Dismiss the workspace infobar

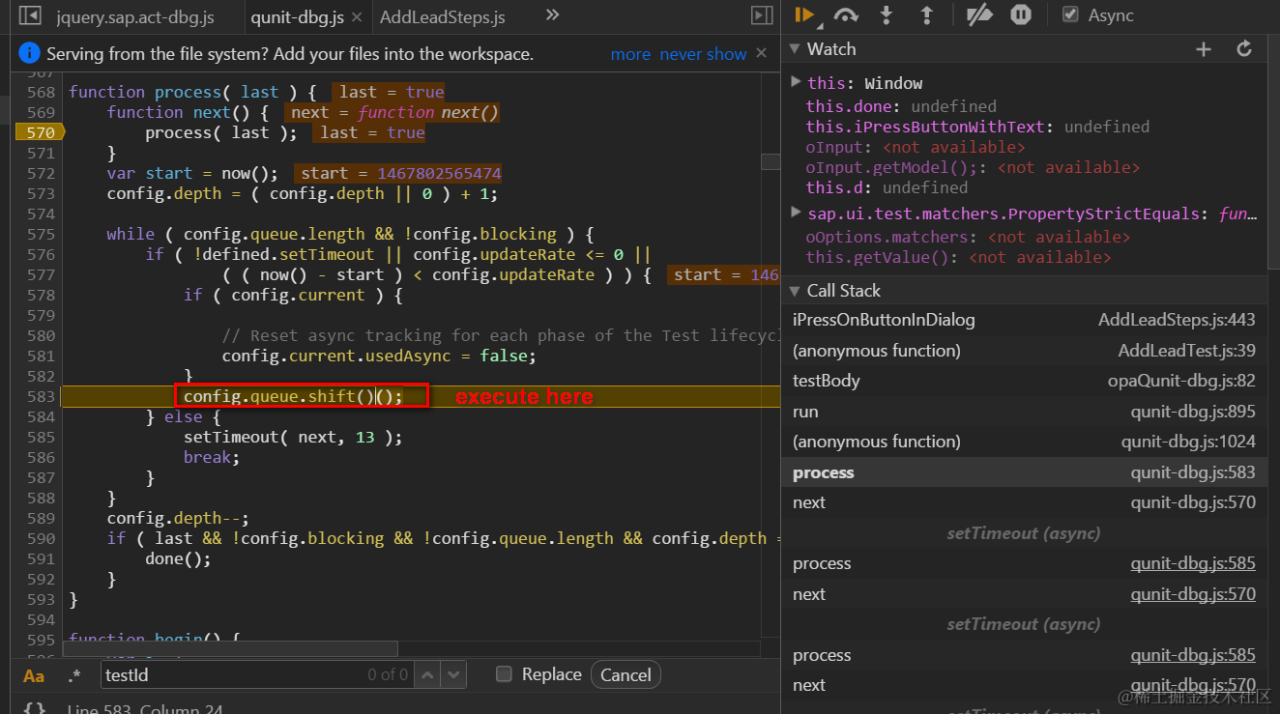coord(762,53)
